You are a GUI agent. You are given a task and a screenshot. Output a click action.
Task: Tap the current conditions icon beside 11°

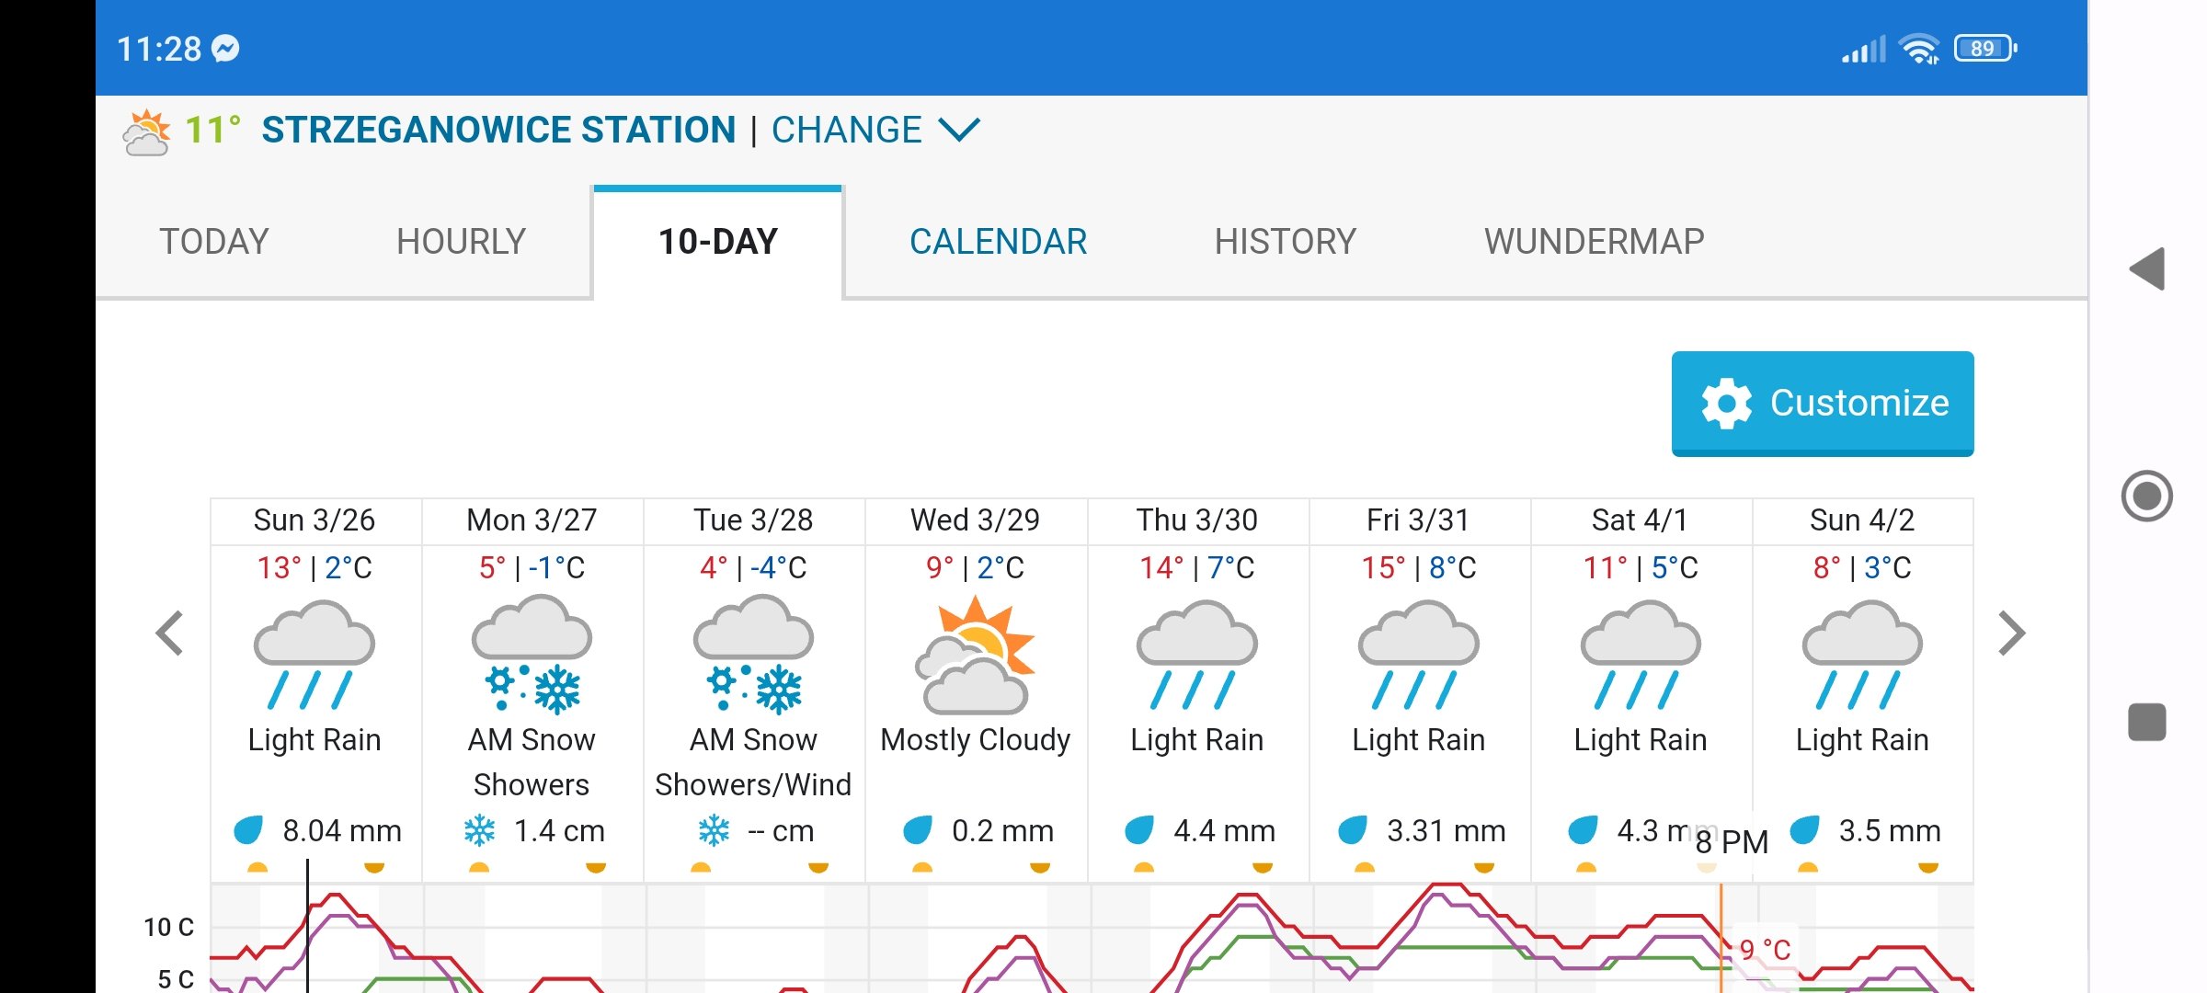tap(146, 131)
